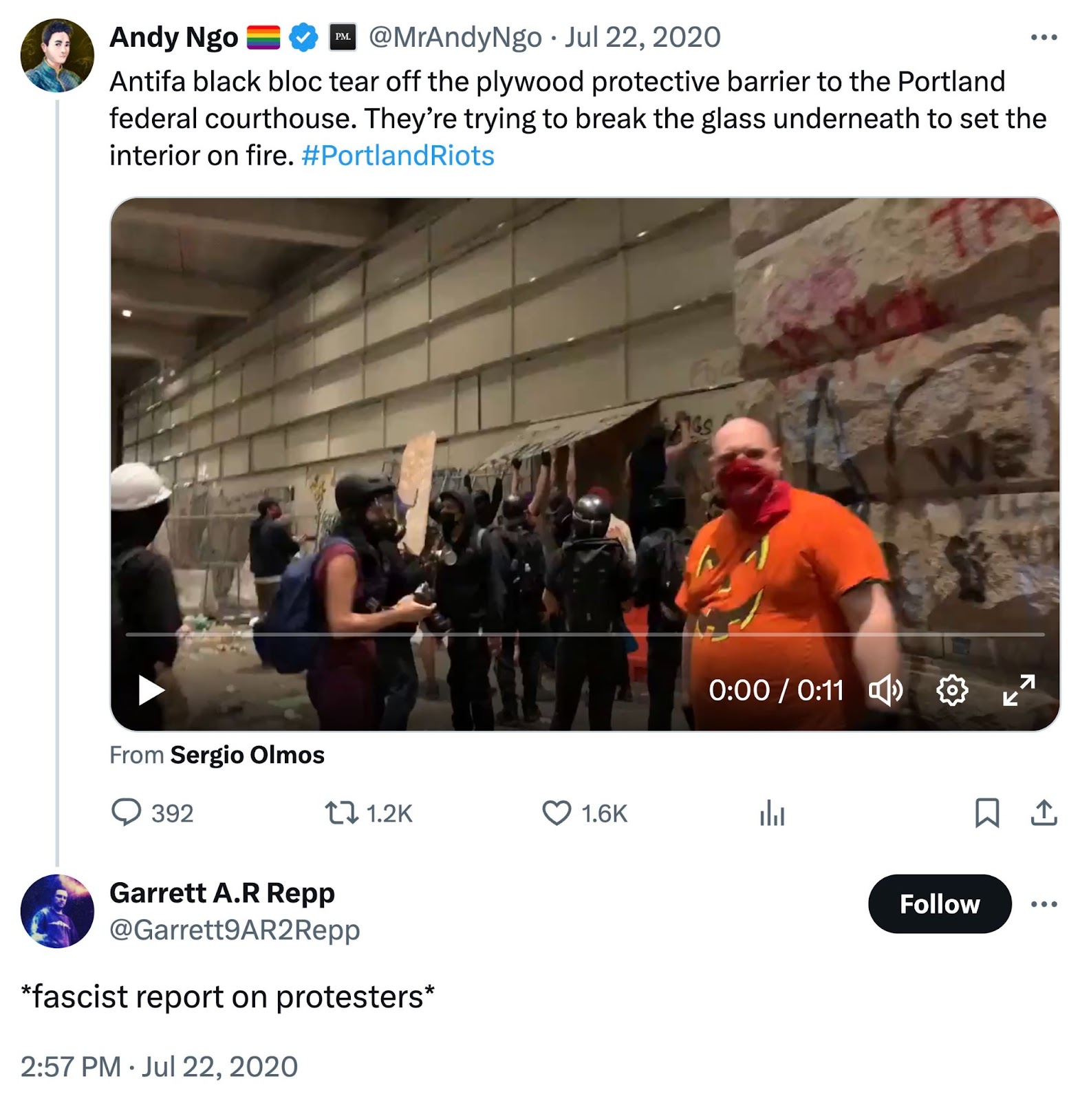Play the embedded protest video

pyautogui.click(x=151, y=690)
